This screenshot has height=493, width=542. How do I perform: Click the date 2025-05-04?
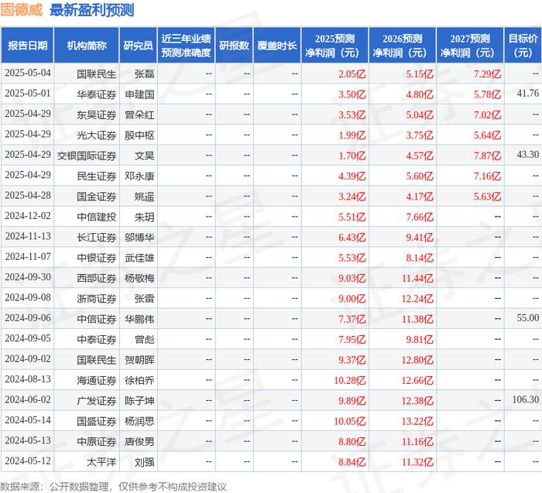point(28,74)
